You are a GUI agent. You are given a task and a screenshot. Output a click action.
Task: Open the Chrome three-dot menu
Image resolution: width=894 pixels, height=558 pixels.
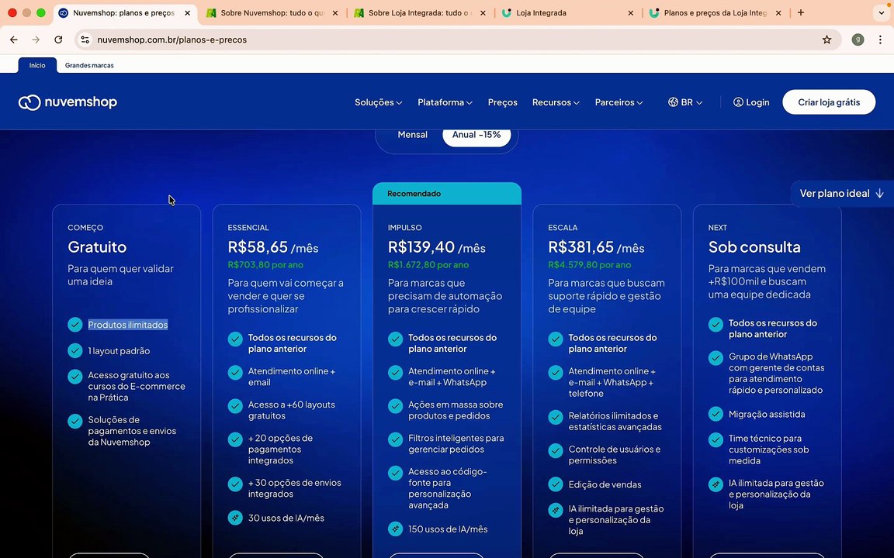point(880,40)
